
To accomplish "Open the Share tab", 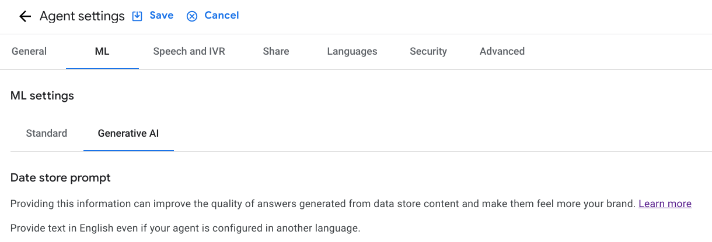I will [x=276, y=51].
